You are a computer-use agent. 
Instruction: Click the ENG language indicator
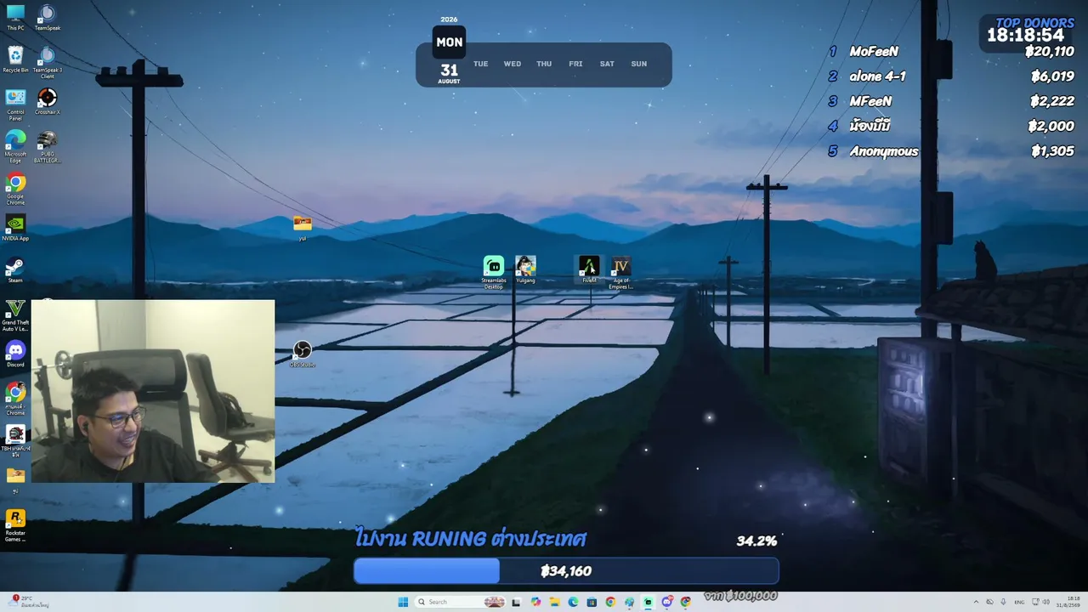(1018, 602)
